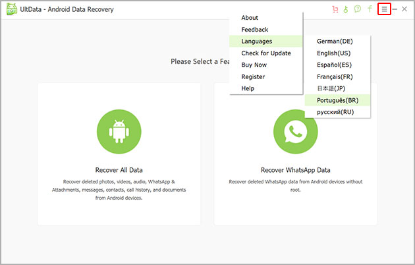Click the Facebook icon in title bar
The image size is (415, 265).
(x=370, y=9)
